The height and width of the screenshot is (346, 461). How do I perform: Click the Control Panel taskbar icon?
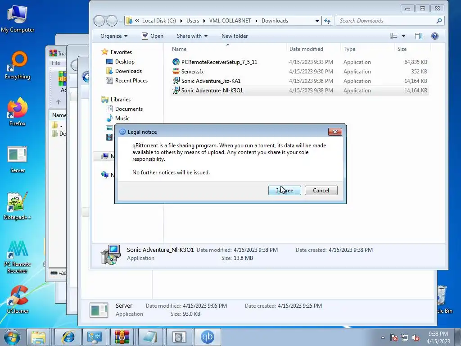point(95,337)
